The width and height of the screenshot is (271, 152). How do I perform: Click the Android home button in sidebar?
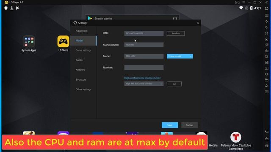pyautogui.click(x=266, y=139)
